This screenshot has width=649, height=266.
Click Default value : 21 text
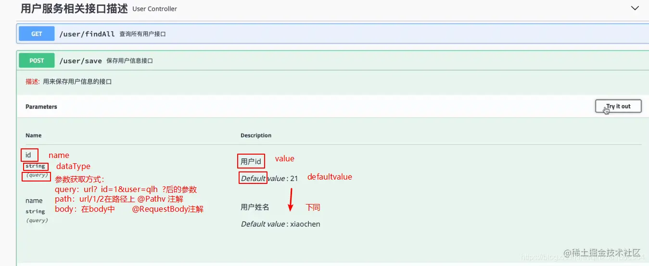(269, 179)
